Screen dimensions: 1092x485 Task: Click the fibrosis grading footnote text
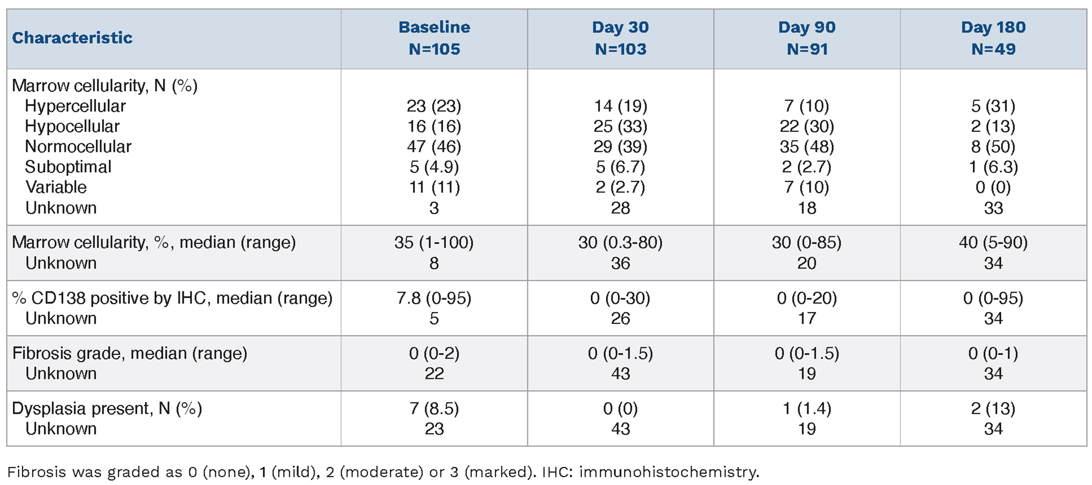(383, 472)
